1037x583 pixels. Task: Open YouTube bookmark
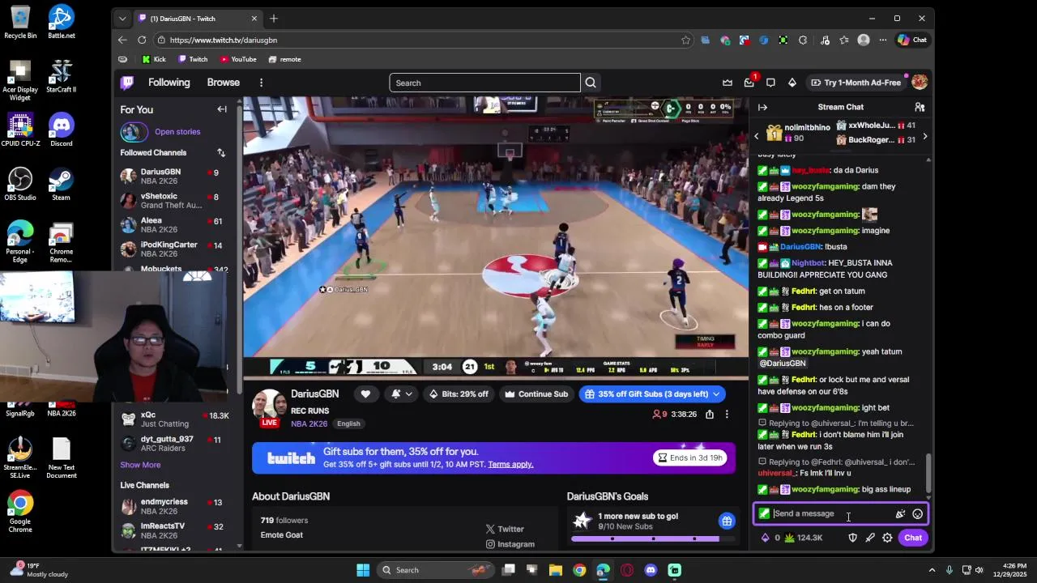pyautogui.click(x=237, y=59)
